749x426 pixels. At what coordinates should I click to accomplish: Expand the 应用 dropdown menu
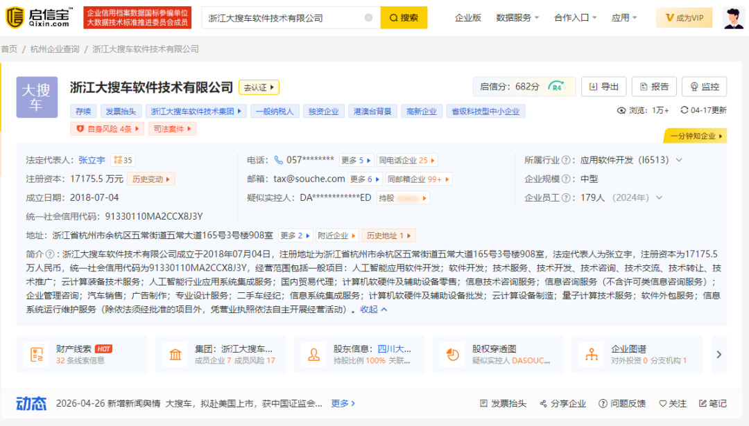pyautogui.click(x=624, y=17)
